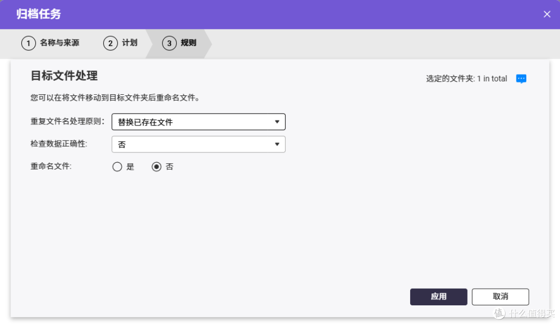Click the 检查数据正确性 label

click(59, 144)
